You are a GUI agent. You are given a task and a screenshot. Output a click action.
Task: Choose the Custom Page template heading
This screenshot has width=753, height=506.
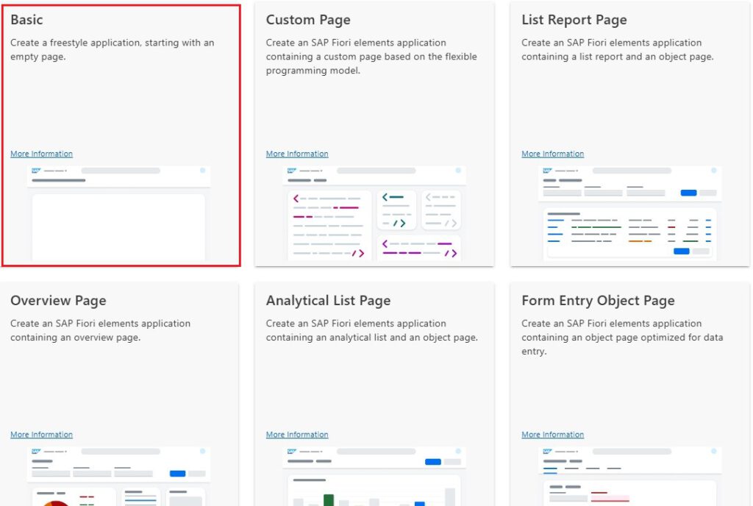point(308,20)
